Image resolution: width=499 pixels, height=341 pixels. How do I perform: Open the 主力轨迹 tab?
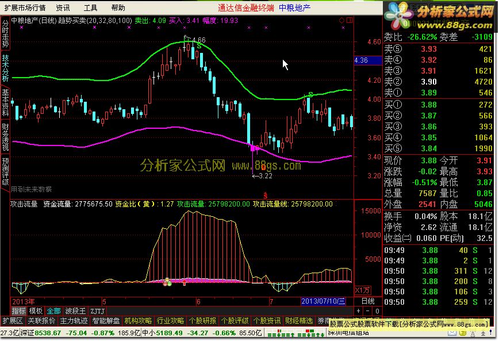74,321
